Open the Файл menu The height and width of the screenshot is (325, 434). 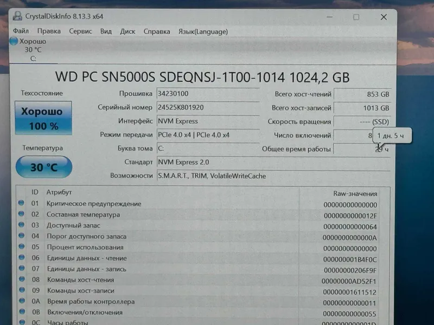[x=21, y=31]
